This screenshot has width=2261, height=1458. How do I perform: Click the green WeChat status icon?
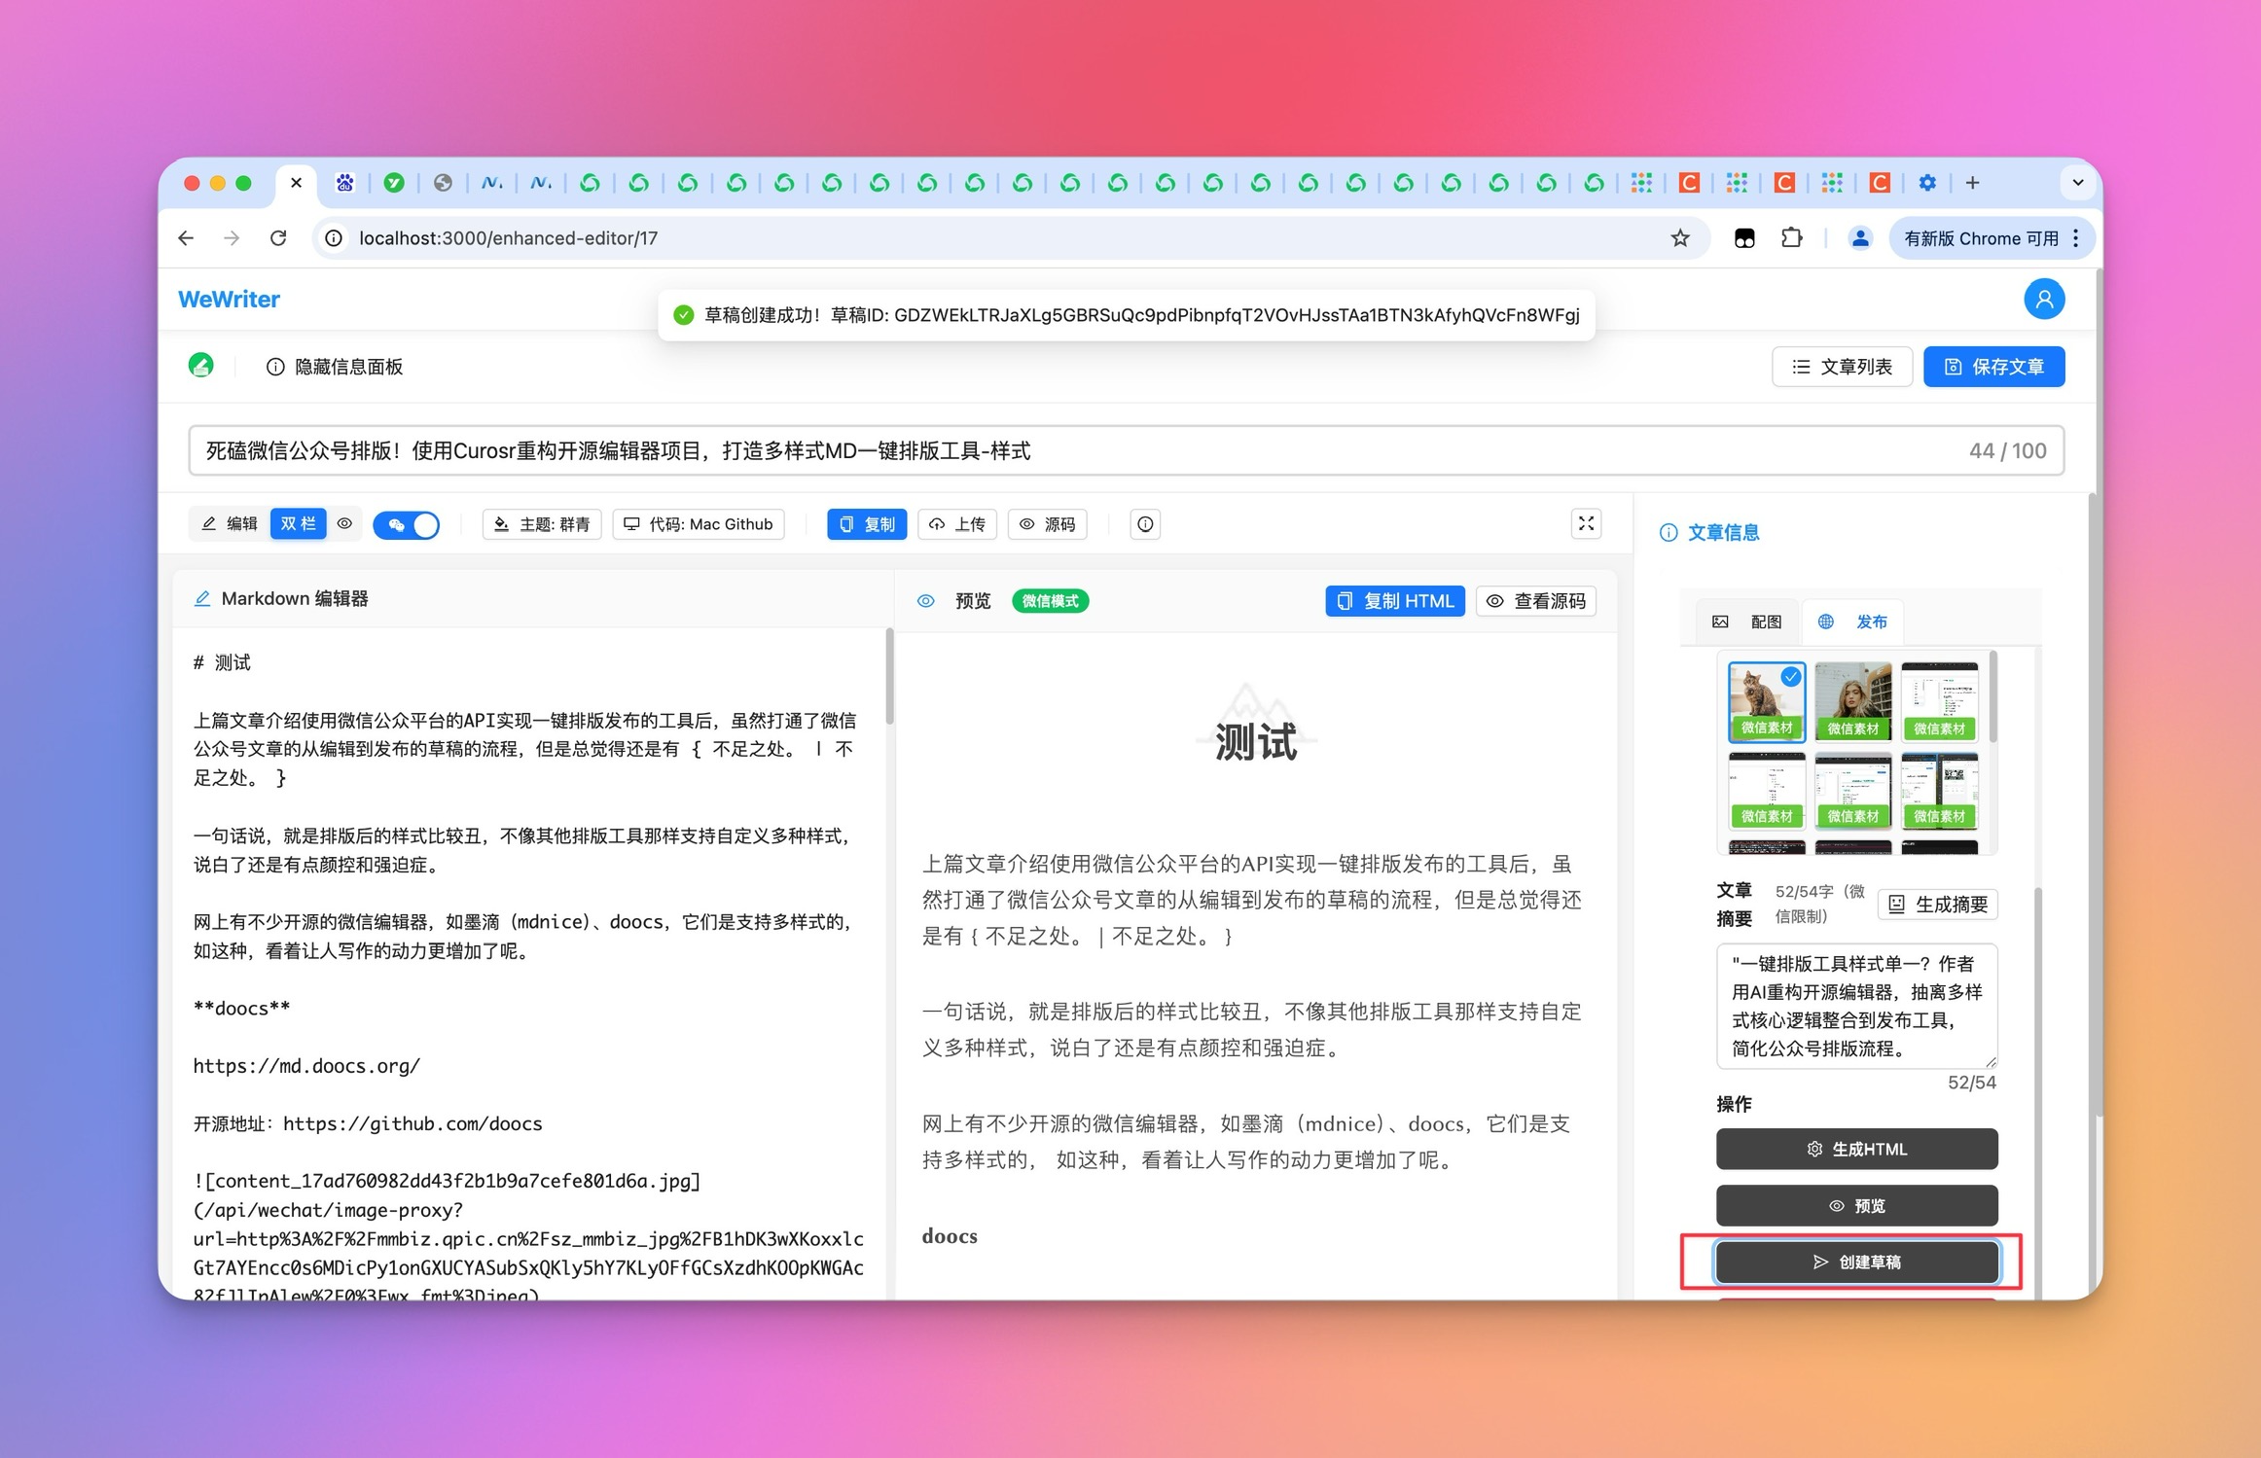point(201,366)
